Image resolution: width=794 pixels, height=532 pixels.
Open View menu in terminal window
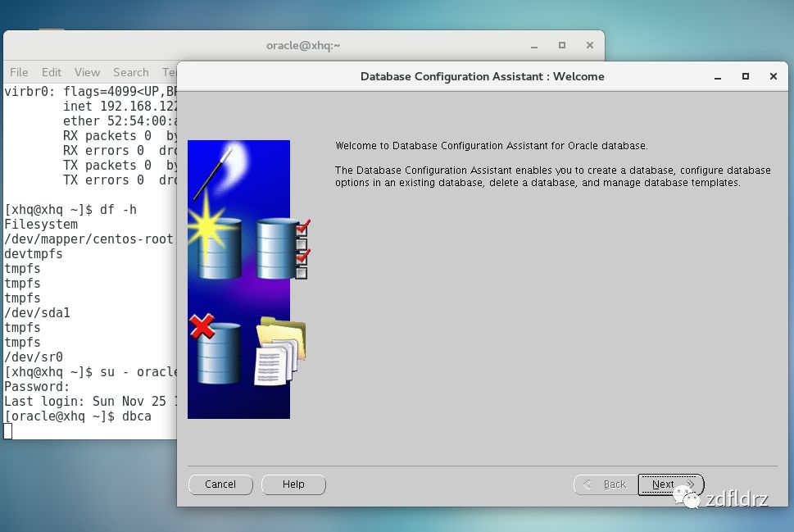[87, 72]
